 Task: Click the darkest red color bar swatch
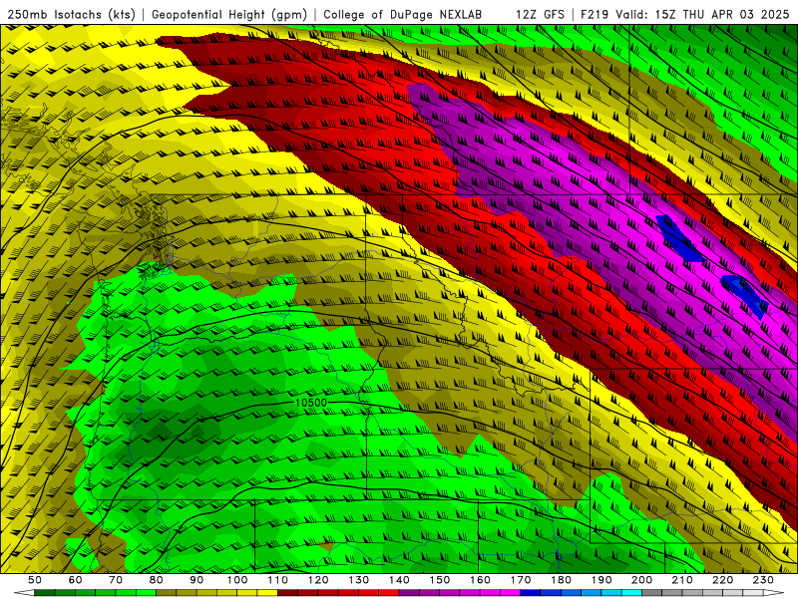(287, 593)
